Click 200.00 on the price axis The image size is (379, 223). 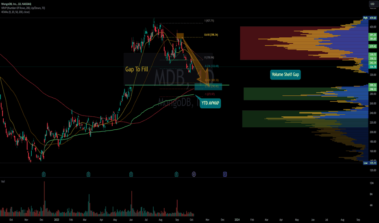pos(373,132)
